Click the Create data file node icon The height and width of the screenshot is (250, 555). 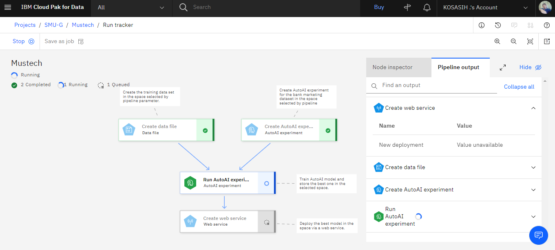tap(129, 130)
